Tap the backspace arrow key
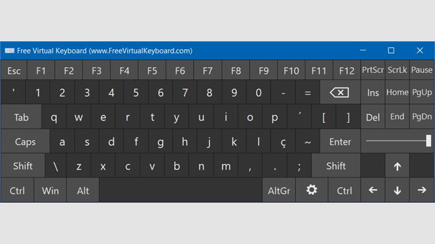This screenshot has height=244, width=435. coord(340,92)
